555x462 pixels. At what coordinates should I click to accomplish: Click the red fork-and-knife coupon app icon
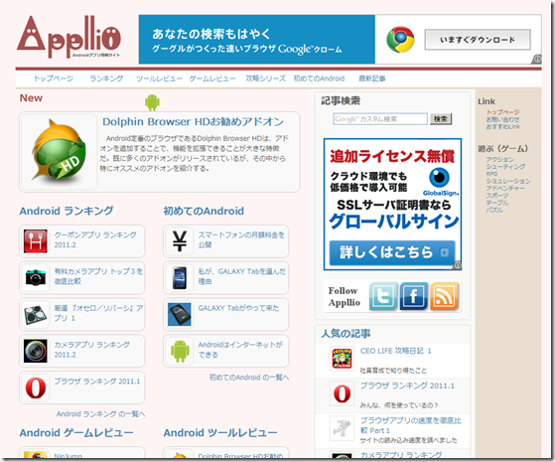pyautogui.click(x=36, y=240)
